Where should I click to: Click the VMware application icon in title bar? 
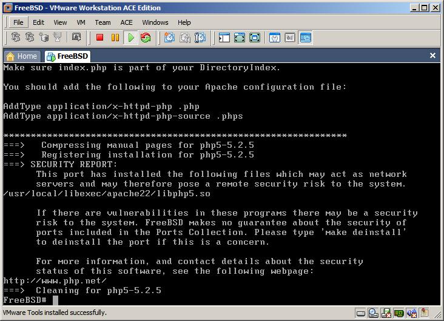pyautogui.click(x=8, y=8)
